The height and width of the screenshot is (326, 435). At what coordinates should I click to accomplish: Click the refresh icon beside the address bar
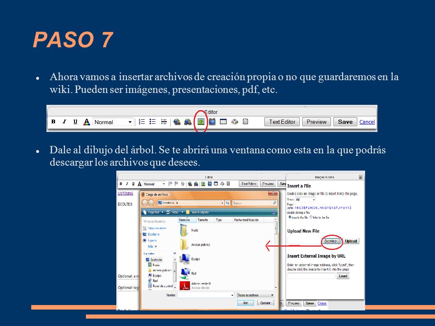227,203
